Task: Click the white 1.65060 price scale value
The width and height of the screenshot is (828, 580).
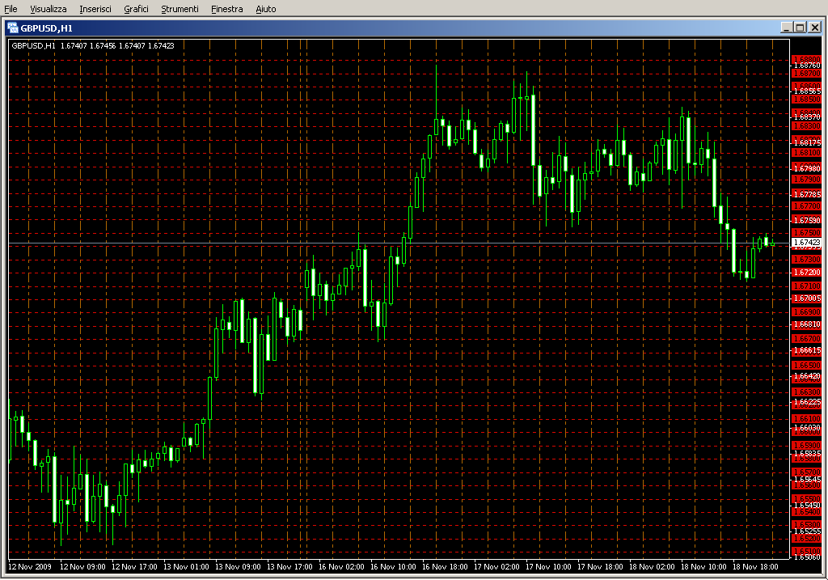Action: coord(807,557)
